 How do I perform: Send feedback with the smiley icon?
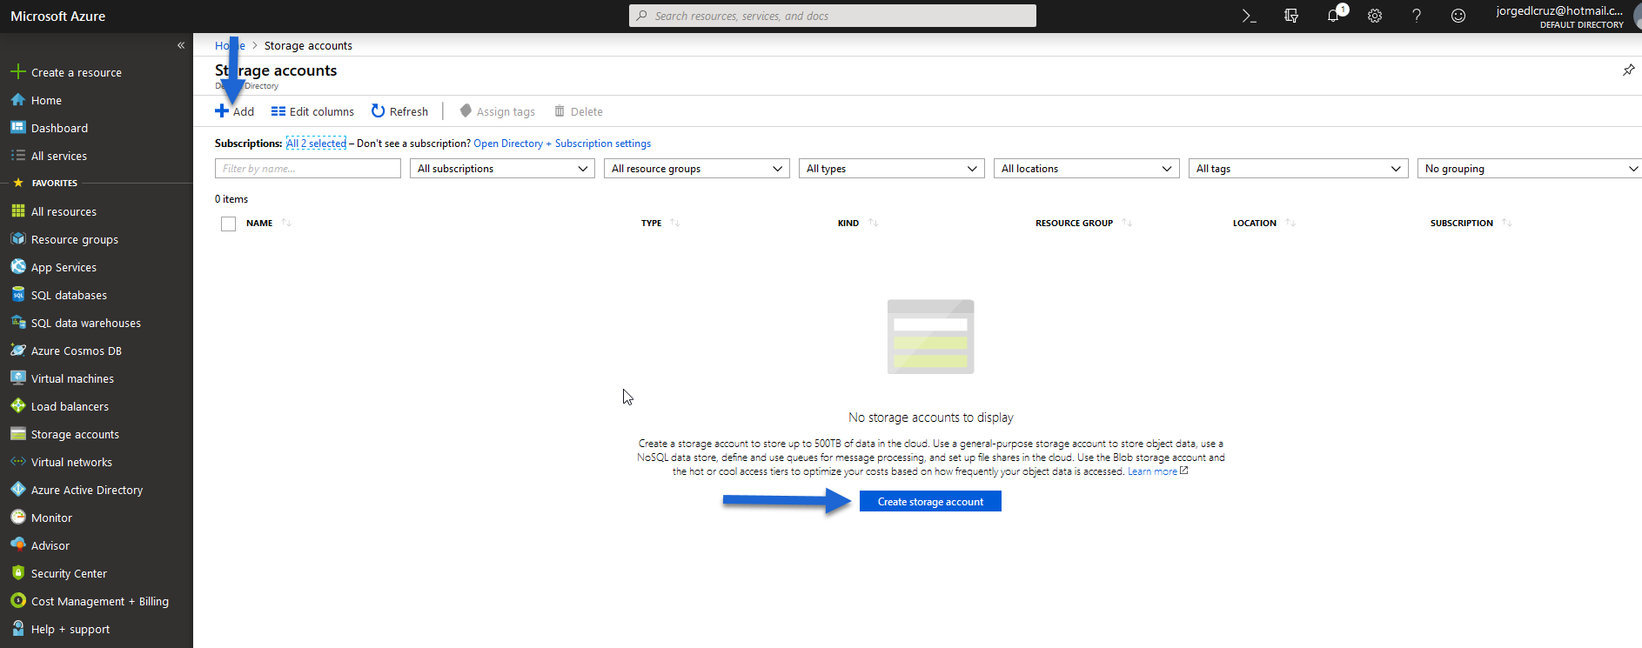point(1458,16)
